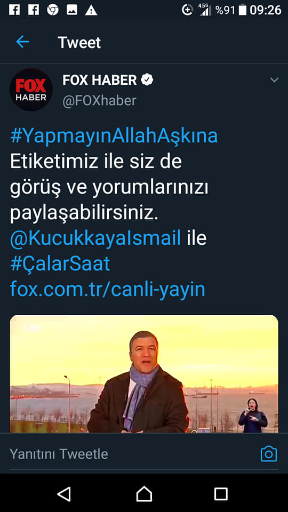Open the @KucukkayaIsmail mention
The height and width of the screenshot is (512, 288).
95,238
